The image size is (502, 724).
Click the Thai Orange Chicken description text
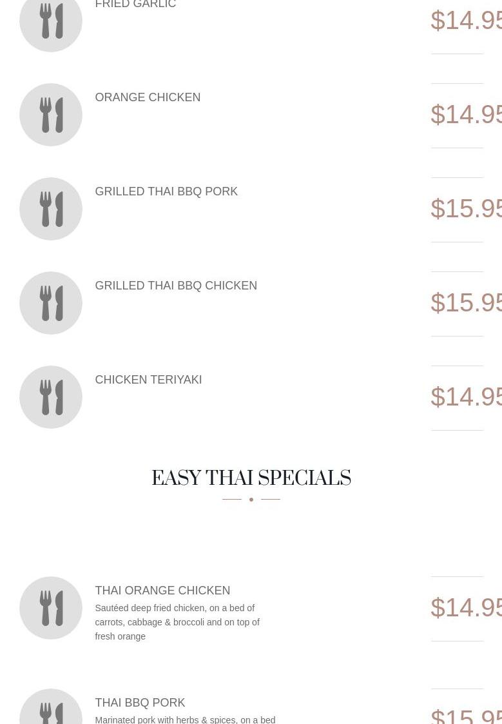tap(177, 622)
